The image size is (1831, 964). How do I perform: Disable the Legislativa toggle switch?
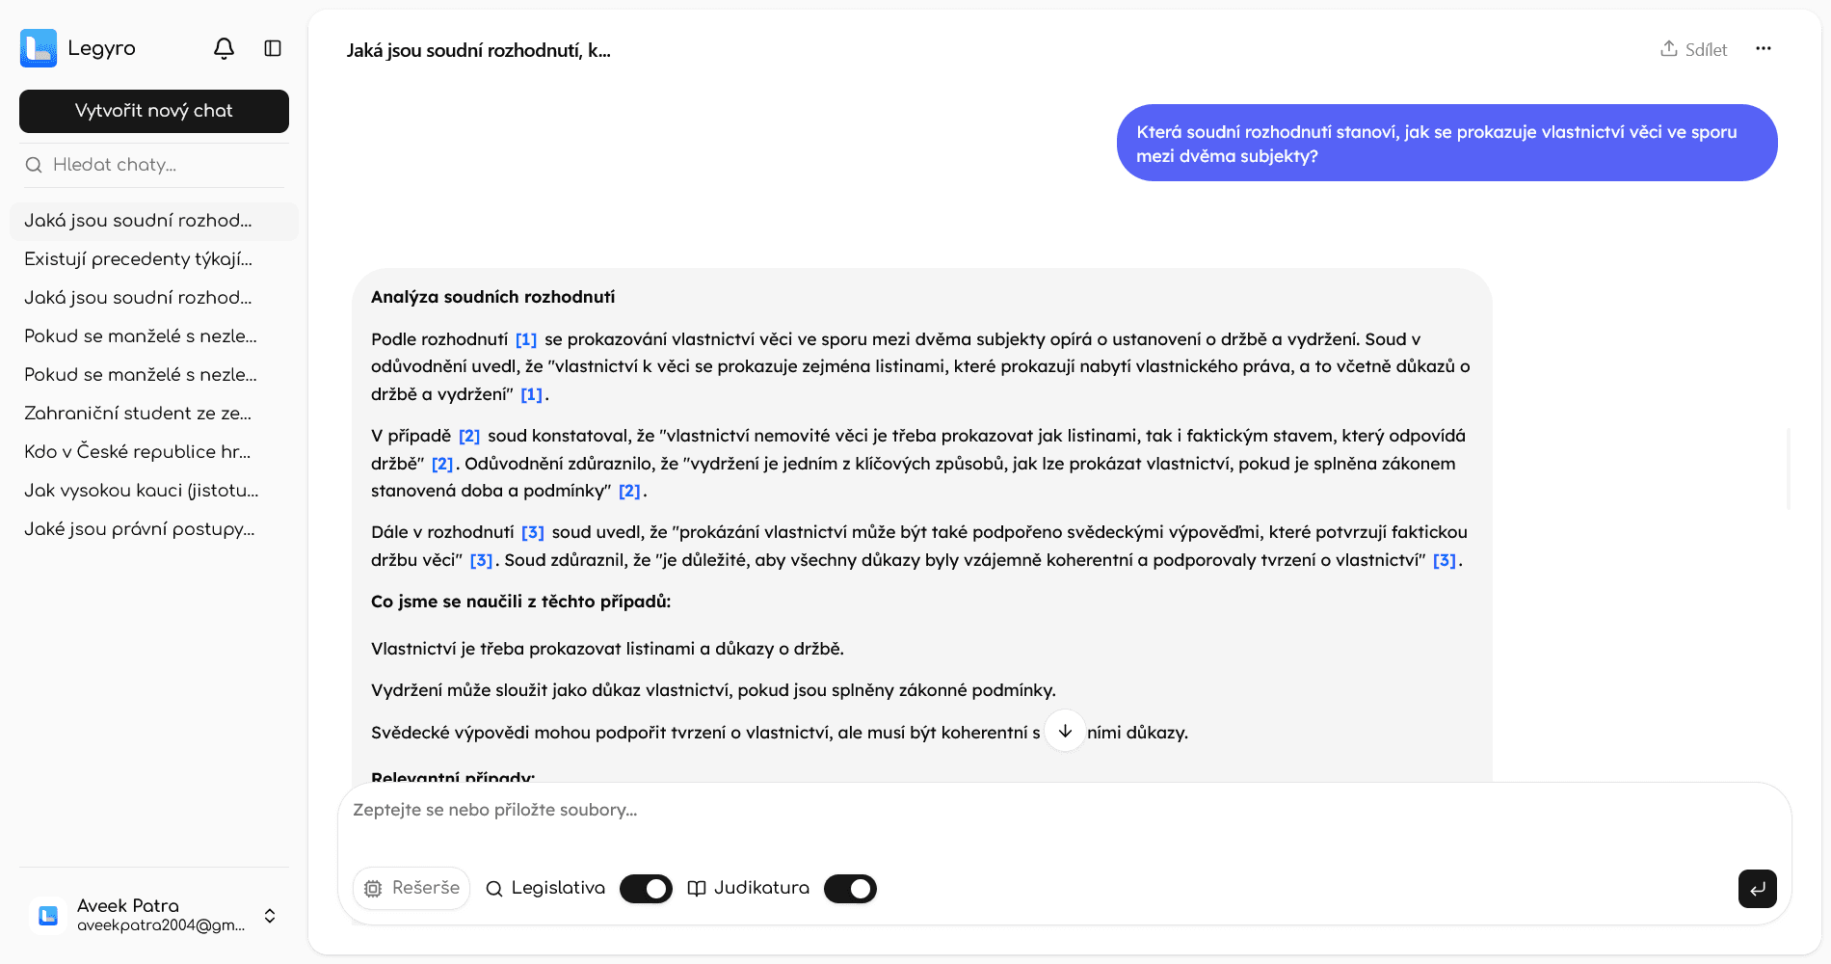tap(646, 888)
